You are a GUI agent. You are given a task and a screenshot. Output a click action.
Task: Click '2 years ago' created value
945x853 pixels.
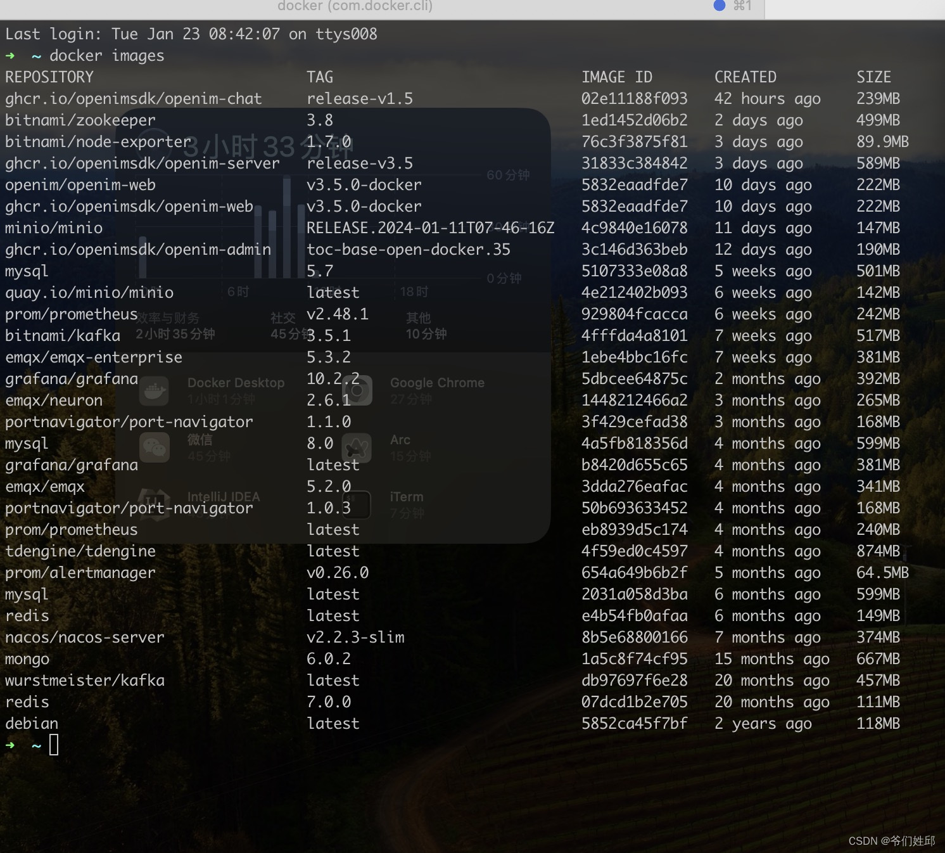tap(763, 724)
